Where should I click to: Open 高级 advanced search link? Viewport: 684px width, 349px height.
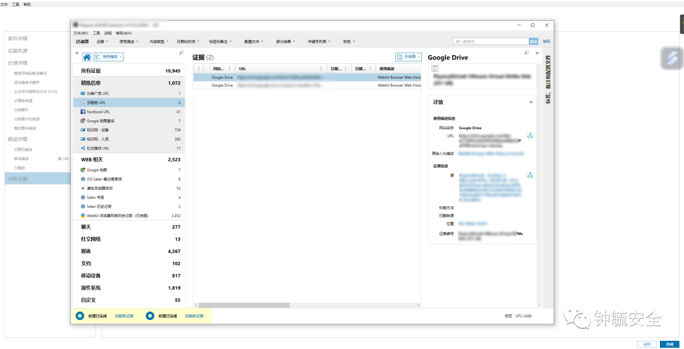coord(546,41)
